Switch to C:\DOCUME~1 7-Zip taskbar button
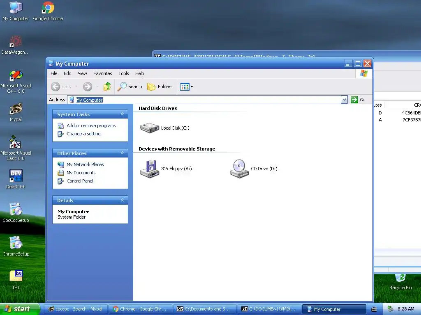Screen dimensions: 421x315 tap(269, 309)
